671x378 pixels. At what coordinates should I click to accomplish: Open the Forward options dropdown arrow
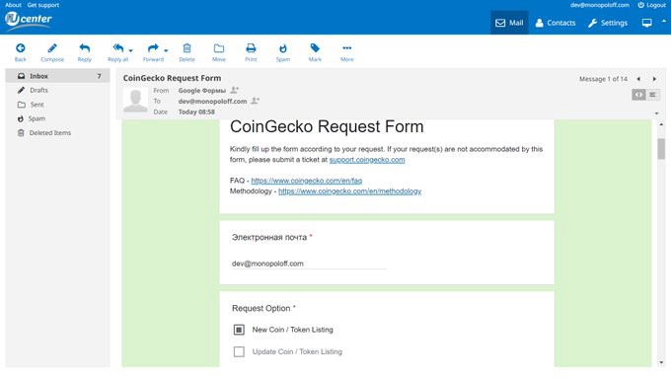tap(166, 50)
